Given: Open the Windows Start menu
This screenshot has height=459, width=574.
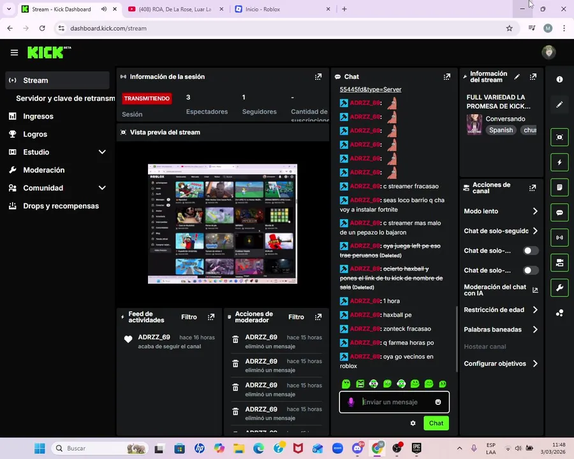Looking at the screenshot, I should (x=40, y=448).
